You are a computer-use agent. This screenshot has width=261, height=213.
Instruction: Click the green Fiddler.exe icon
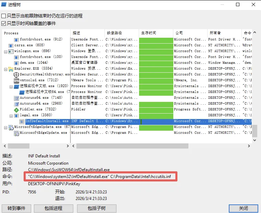16,110
